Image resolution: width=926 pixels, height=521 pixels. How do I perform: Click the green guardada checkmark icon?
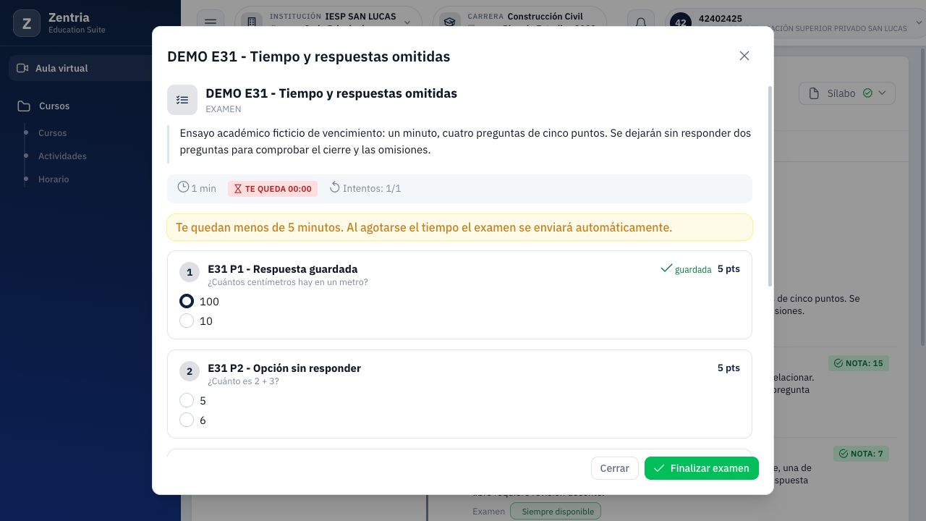(666, 268)
